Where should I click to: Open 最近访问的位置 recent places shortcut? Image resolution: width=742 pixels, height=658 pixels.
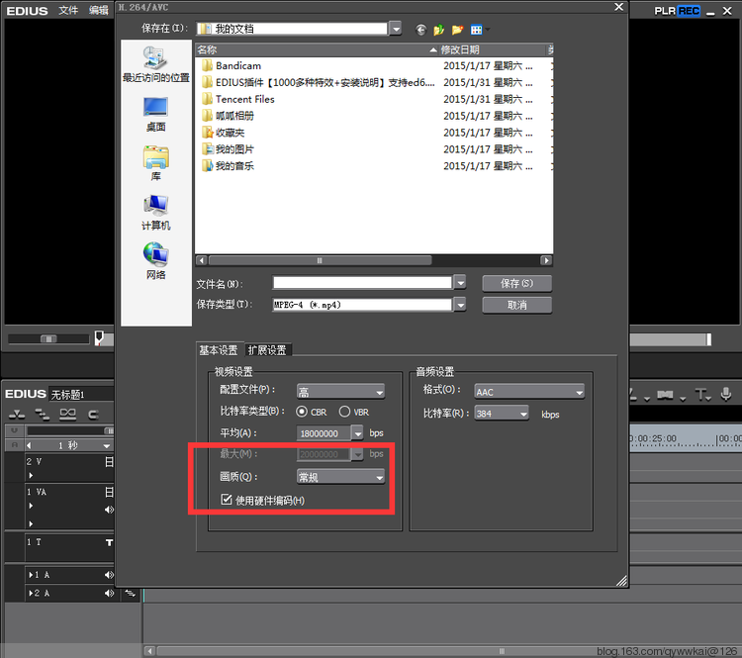[x=155, y=62]
